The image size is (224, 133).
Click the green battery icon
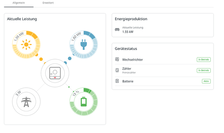click(x=84, y=102)
